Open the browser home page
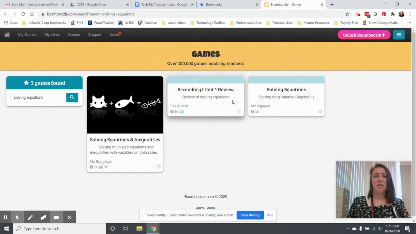 pos(32,14)
